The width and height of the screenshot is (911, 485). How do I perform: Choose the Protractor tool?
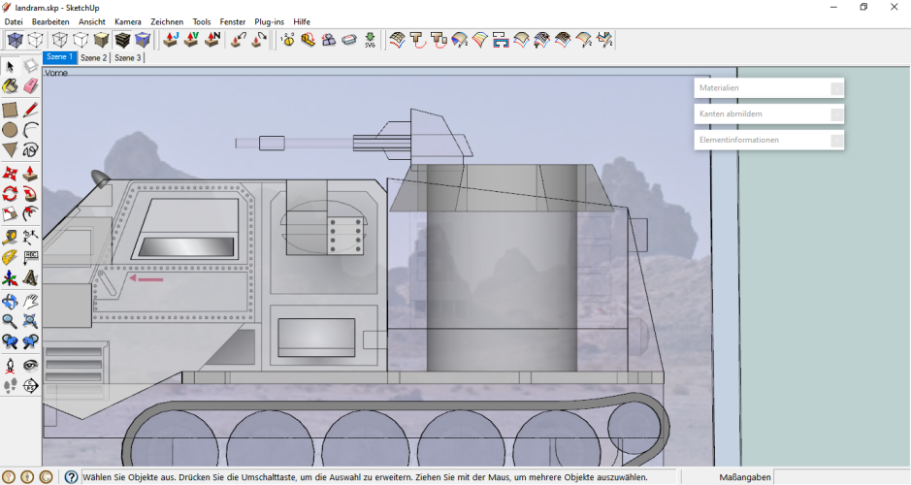(x=10, y=257)
